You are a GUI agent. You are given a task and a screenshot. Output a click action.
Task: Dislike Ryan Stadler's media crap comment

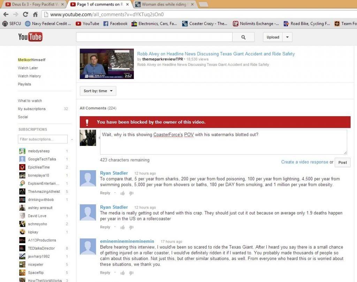131,227
